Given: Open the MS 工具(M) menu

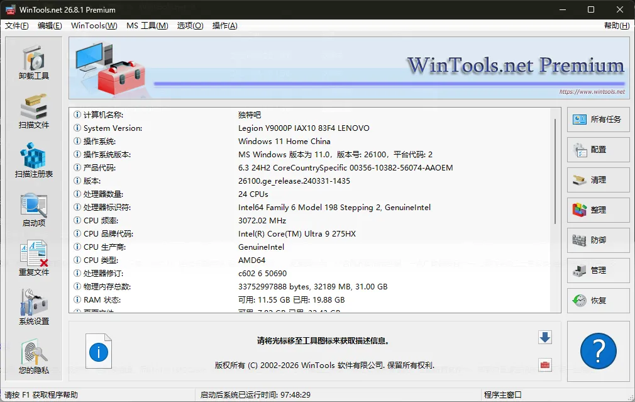Looking at the screenshot, I should tap(147, 26).
